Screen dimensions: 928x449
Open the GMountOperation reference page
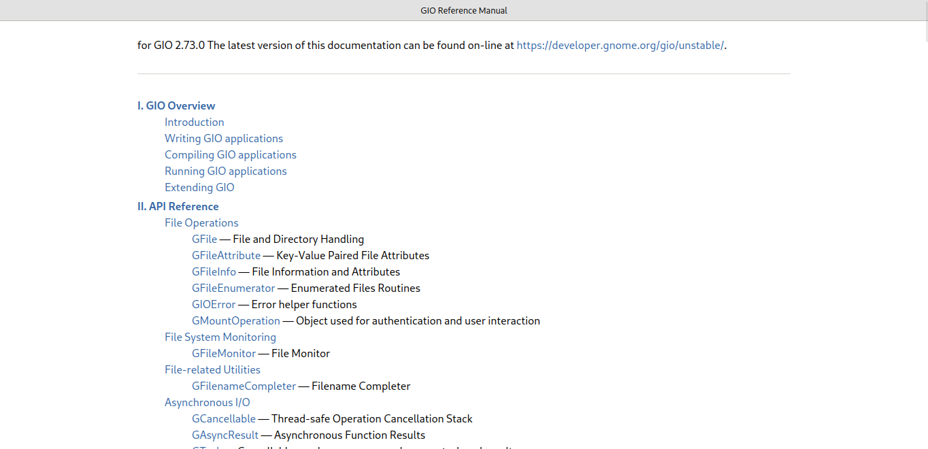pos(236,320)
